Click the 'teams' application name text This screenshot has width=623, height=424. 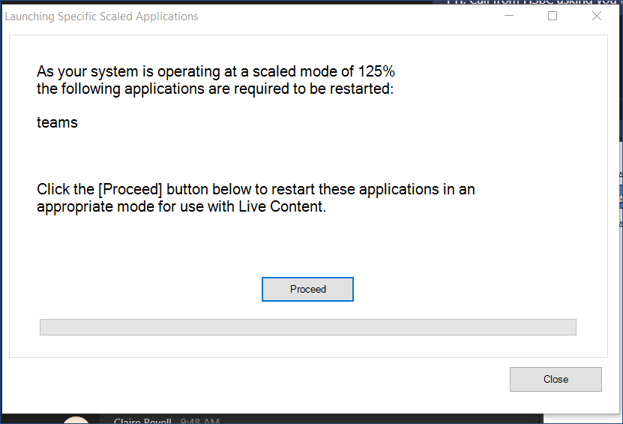click(x=57, y=122)
